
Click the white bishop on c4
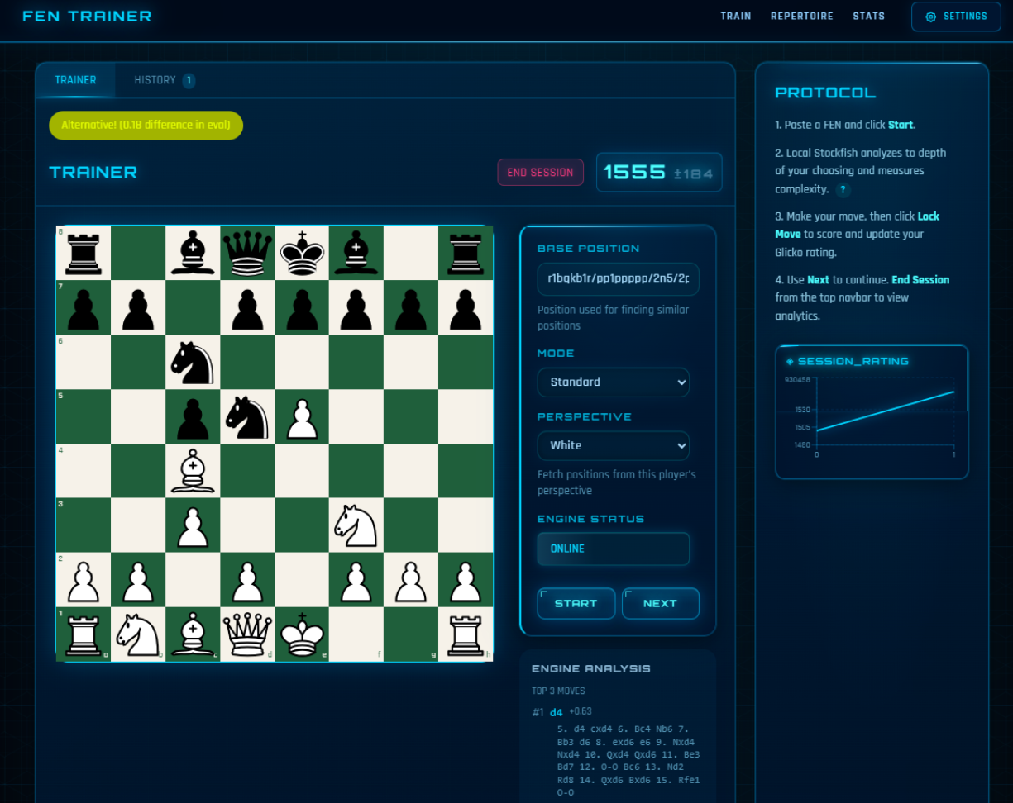click(193, 471)
